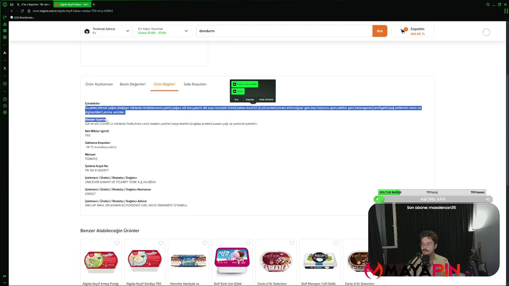Open the Aria AI icon in sidebar
Viewport: 509px width, 286px height.
coord(5,52)
